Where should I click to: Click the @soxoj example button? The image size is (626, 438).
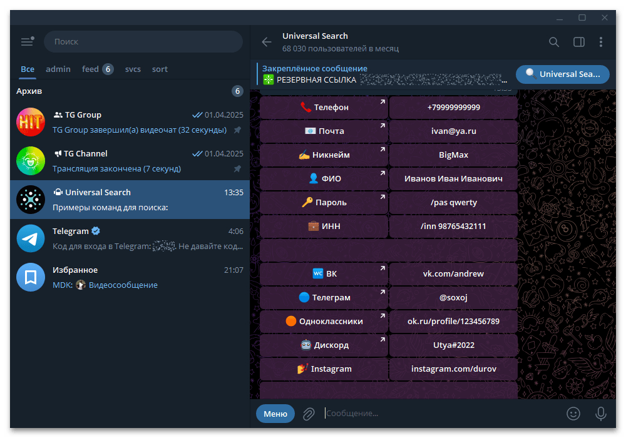[453, 298]
